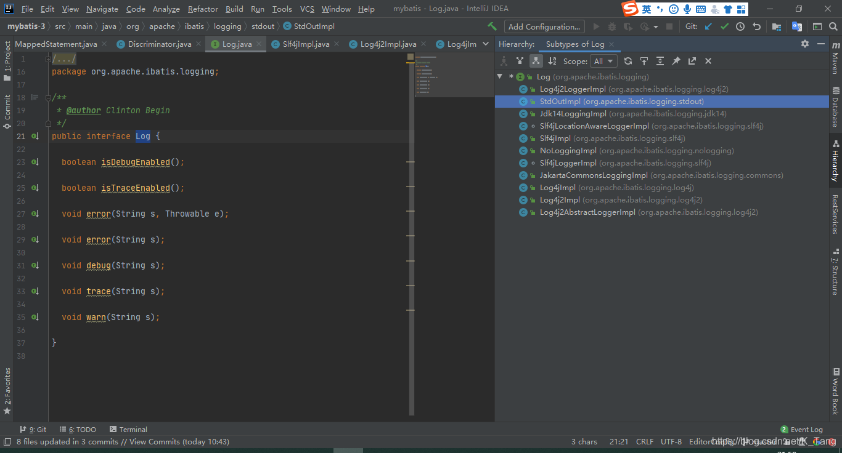Image resolution: width=842 pixels, height=453 pixels.
Task: Export hierarchy to text file icon
Action: (x=692, y=61)
